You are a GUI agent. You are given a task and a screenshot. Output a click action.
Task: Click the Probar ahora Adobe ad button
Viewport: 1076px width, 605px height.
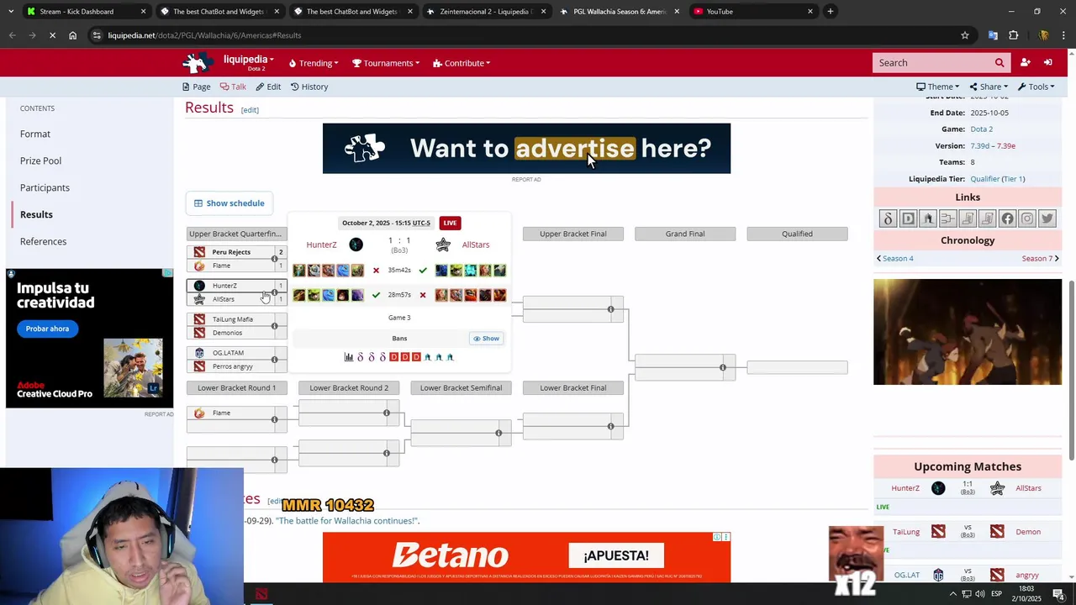(x=47, y=329)
